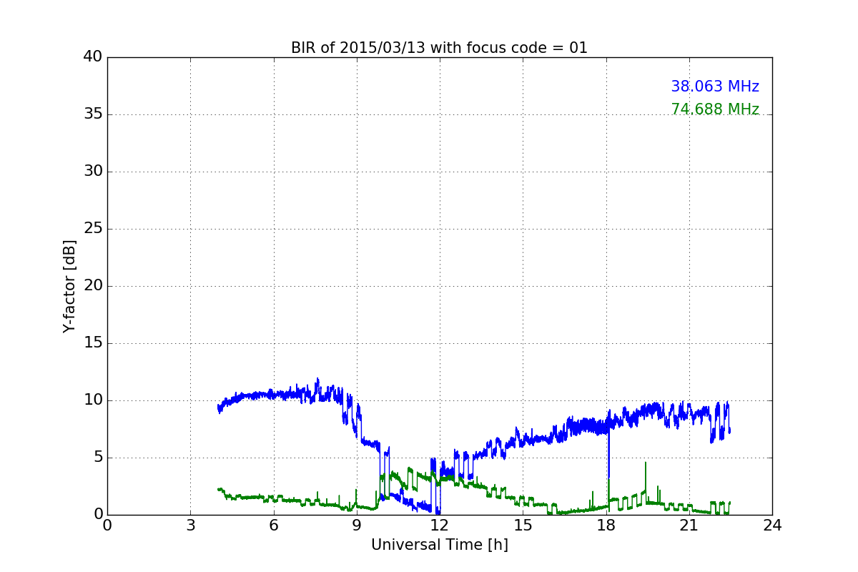Screen dimensions: 858x572
Task: Select the blue 38.063 MHz legend label
Action: (715, 87)
